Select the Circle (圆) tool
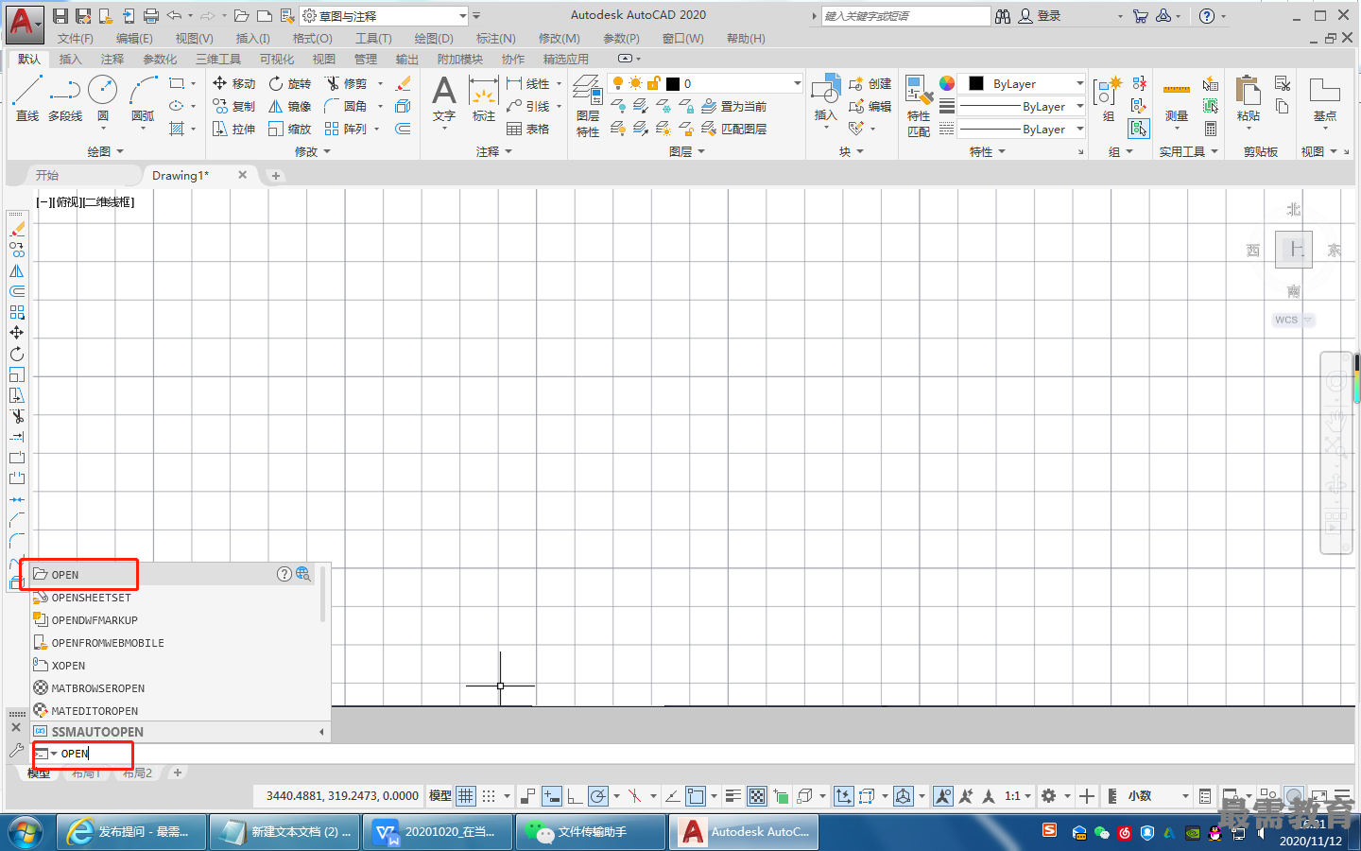Viewport: 1361px width, 851px height. click(102, 99)
